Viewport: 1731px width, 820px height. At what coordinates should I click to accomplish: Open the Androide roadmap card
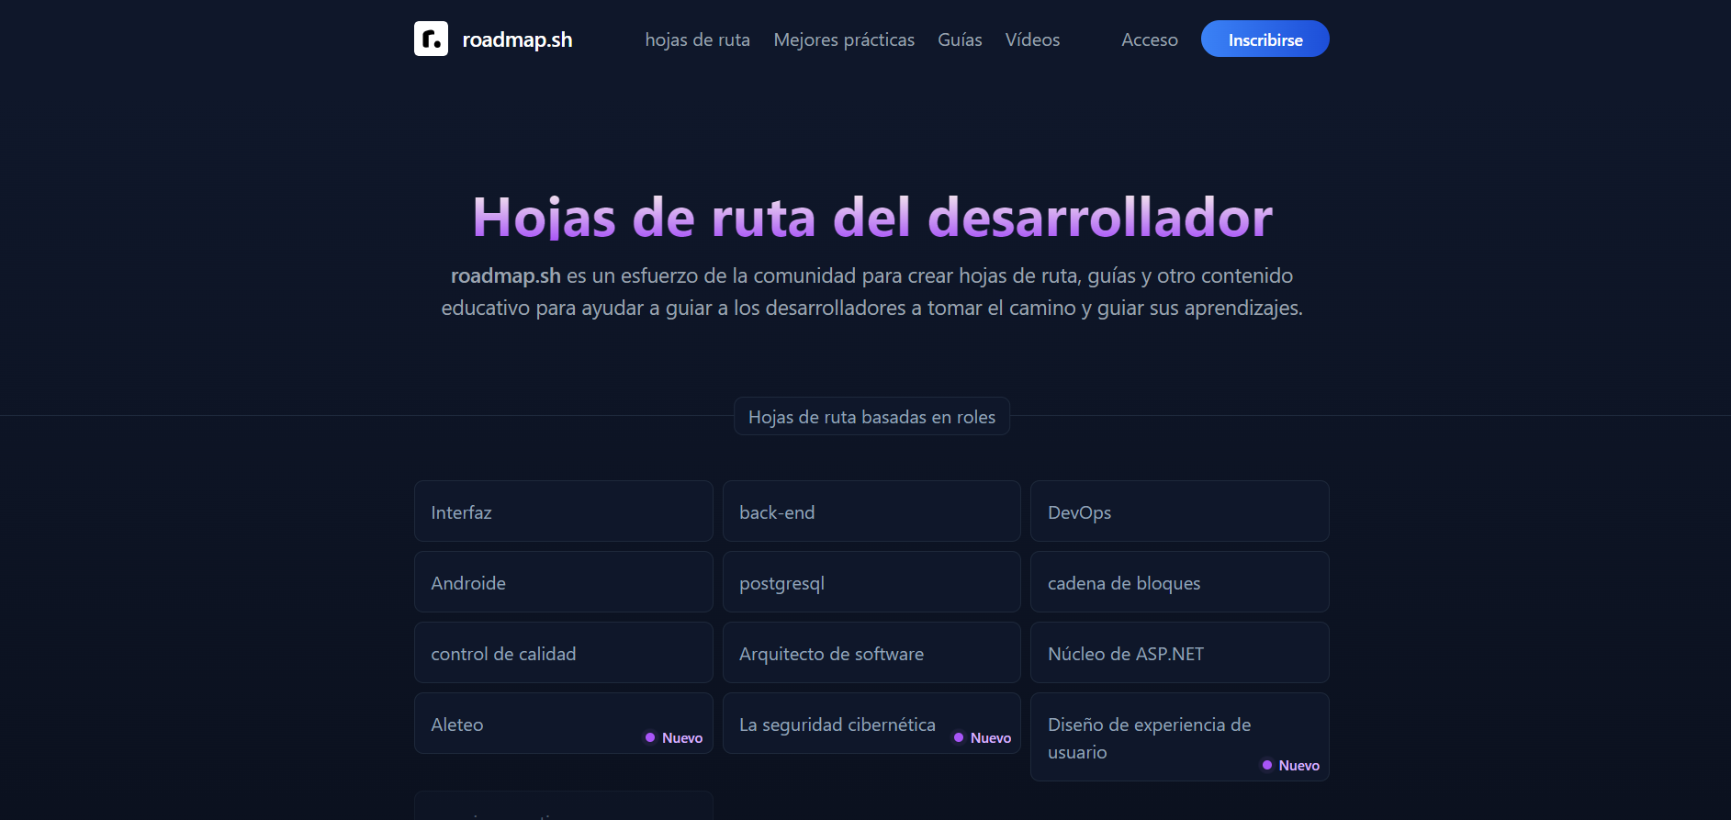coord(563,582)
